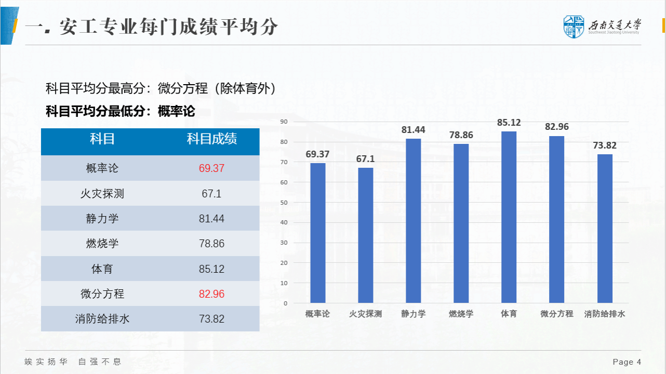Viewport: 666px width, 374px height.
Task: Select the 静力学 row name in the table
Action: coord(102,219)
